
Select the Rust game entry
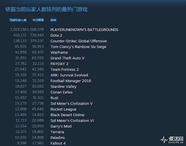(x=54, y=98)
